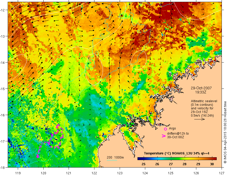Click the date label 29-Oct-2007
The image size is (227, 175).
coord(201,88)
